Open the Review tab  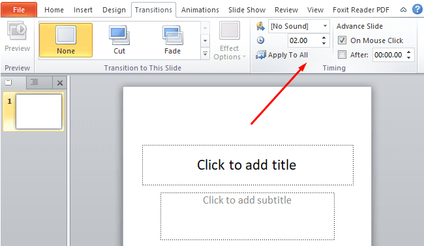tap(286, 10)
